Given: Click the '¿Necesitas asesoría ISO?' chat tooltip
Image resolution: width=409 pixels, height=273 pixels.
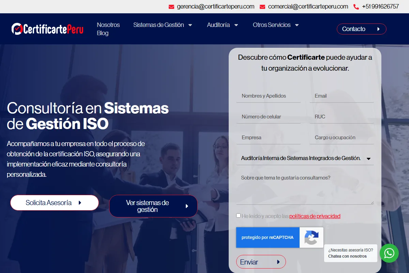Looking at the screenshot, I should (x=351, y=253).
